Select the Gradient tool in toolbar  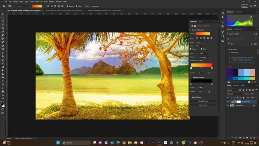[3, 67]
